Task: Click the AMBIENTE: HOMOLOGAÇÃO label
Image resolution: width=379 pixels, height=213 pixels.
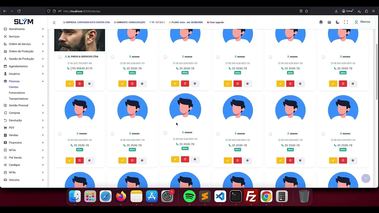Action: pos(129,22)
